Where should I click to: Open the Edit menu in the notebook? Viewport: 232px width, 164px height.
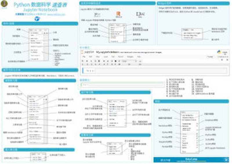(x=90, y=57)
